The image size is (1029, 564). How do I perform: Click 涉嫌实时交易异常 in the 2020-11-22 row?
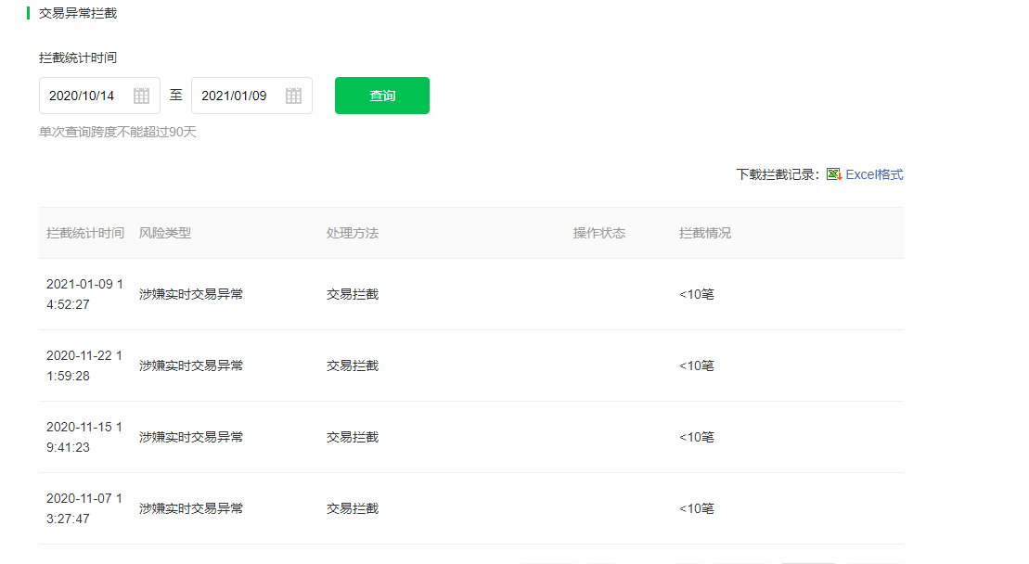click(191, 365)
